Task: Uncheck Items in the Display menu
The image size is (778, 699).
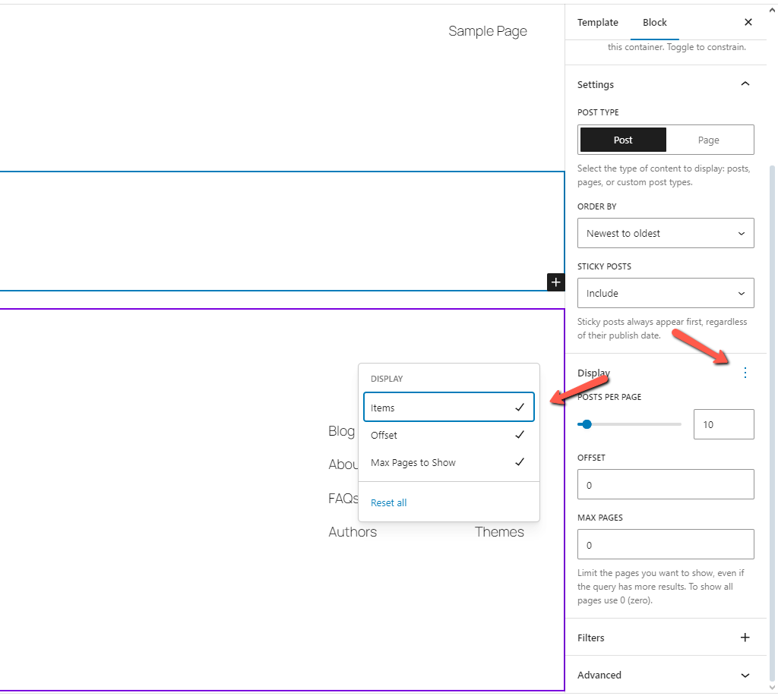Action: (x=448, y=407)
